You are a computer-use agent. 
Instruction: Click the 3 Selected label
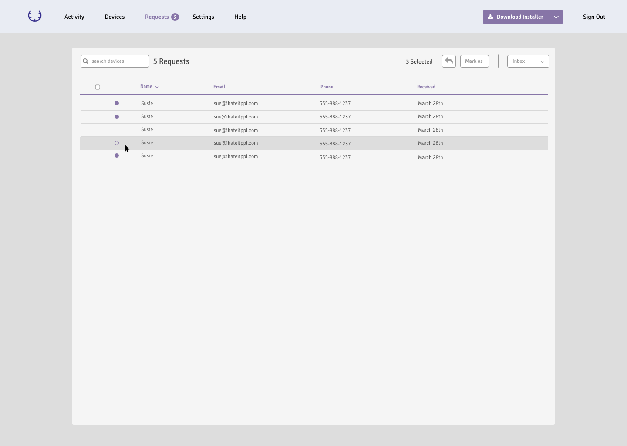[x=419, y=62]
